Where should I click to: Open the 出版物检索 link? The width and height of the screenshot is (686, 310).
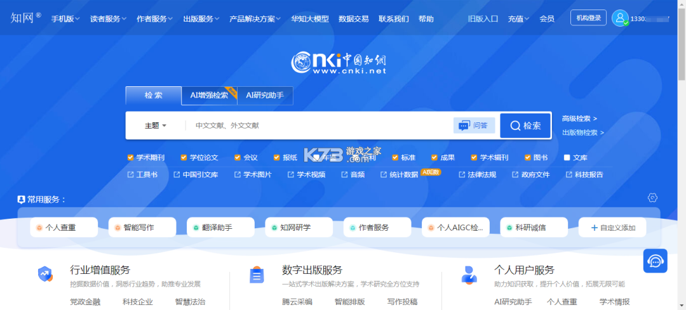pos(582,132)
